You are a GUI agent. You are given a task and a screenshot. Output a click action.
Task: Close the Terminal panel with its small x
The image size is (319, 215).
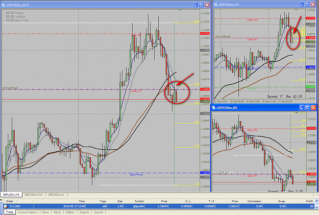[x=1, y=200]
